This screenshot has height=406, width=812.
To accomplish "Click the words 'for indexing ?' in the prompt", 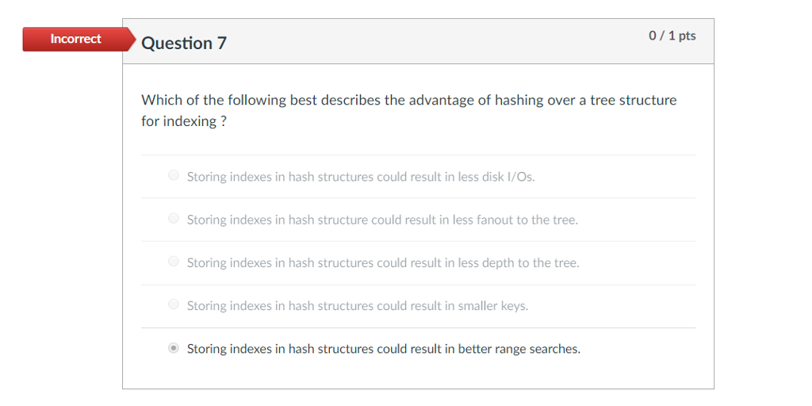I will pyautogui.click(x=184, y=121).
